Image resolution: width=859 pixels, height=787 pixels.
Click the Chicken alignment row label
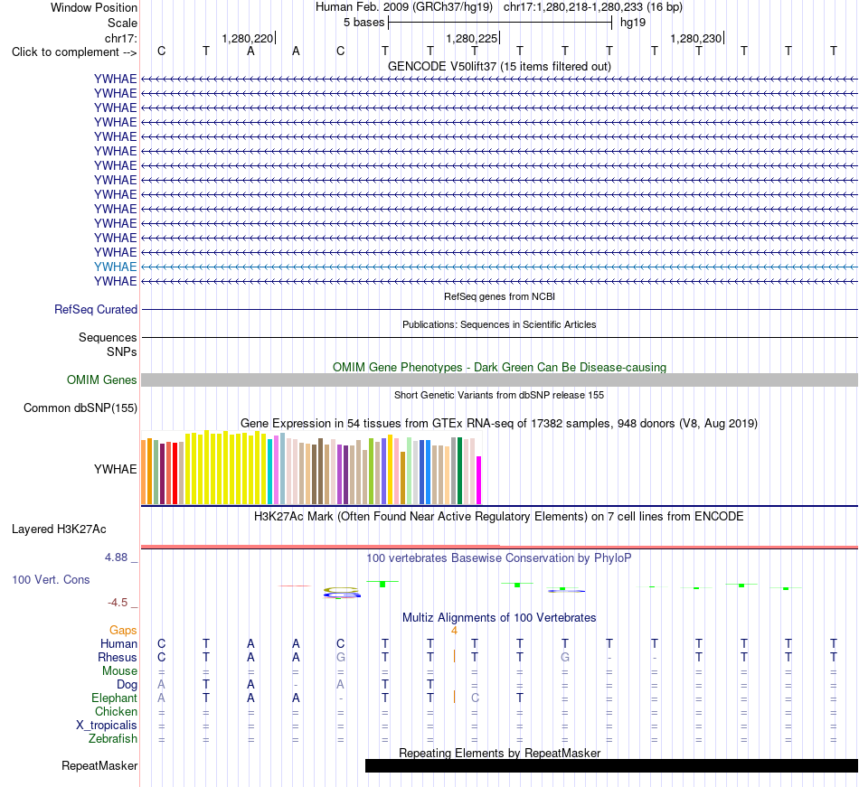[x=116, y=711]
